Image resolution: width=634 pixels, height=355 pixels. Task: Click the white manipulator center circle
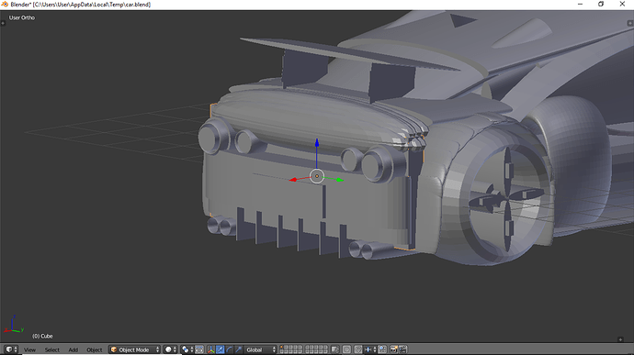(317, 176)
